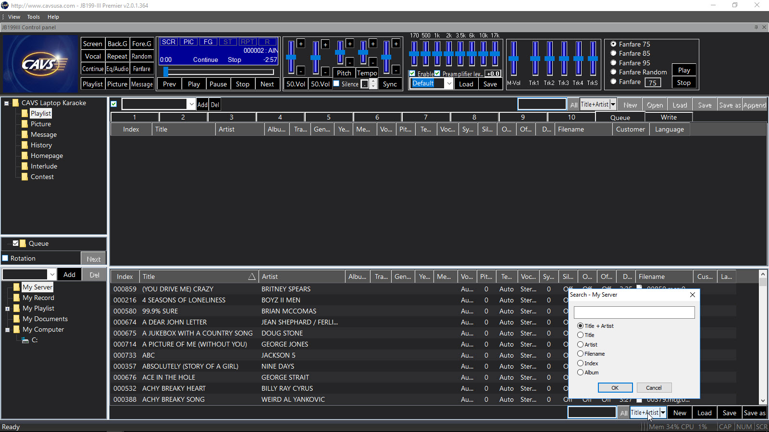Choose the Filename search option
This screenshot has height=432, width=769.
click(581, 354)
